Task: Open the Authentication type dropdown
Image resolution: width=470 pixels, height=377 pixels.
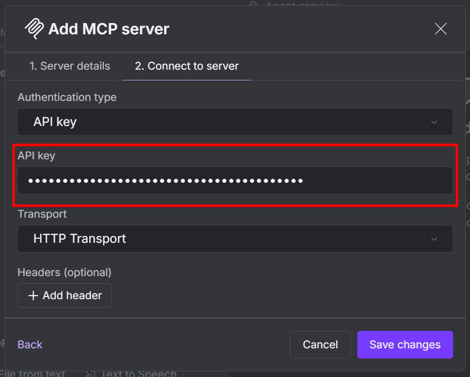Action: tap(235, 122)
